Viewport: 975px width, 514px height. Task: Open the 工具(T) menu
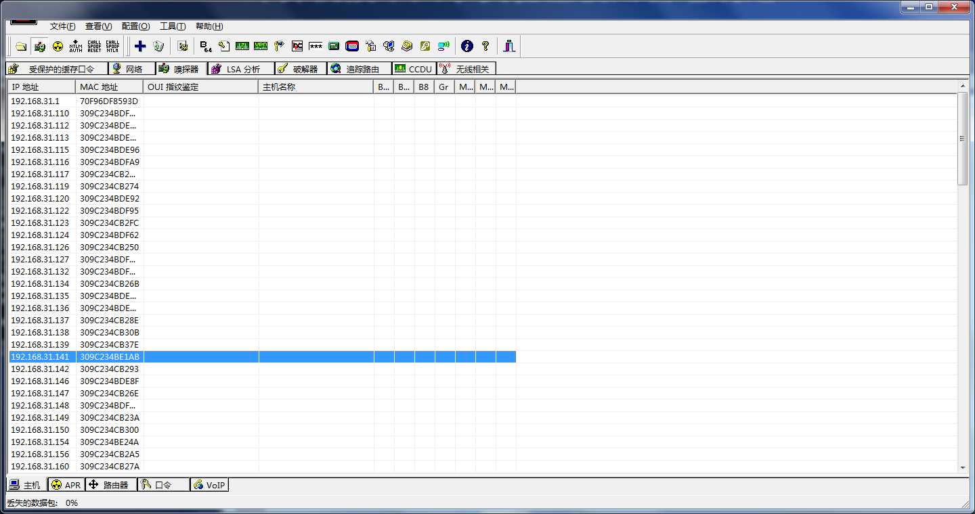tap(173, 26)
